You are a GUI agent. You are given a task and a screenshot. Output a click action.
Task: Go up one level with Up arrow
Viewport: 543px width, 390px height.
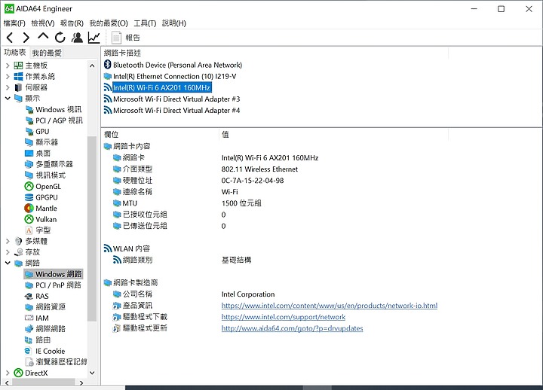43,37
